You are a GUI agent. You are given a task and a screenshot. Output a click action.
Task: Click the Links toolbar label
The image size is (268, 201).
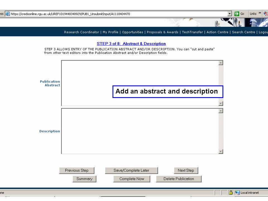coord(253,14)
